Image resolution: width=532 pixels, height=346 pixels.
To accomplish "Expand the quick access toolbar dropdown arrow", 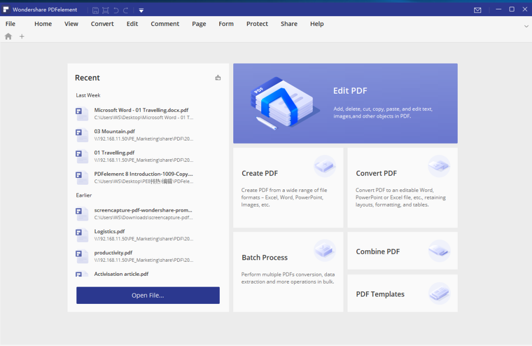I will (141, 10).
